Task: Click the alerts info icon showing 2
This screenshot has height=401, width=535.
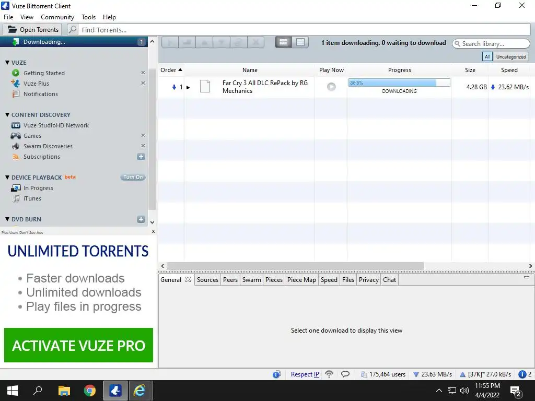Action: (522, 374)
